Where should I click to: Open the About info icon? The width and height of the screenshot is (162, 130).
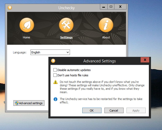click(106, 25)
